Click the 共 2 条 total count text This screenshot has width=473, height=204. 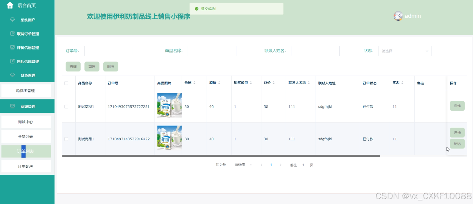coord(221,165)
